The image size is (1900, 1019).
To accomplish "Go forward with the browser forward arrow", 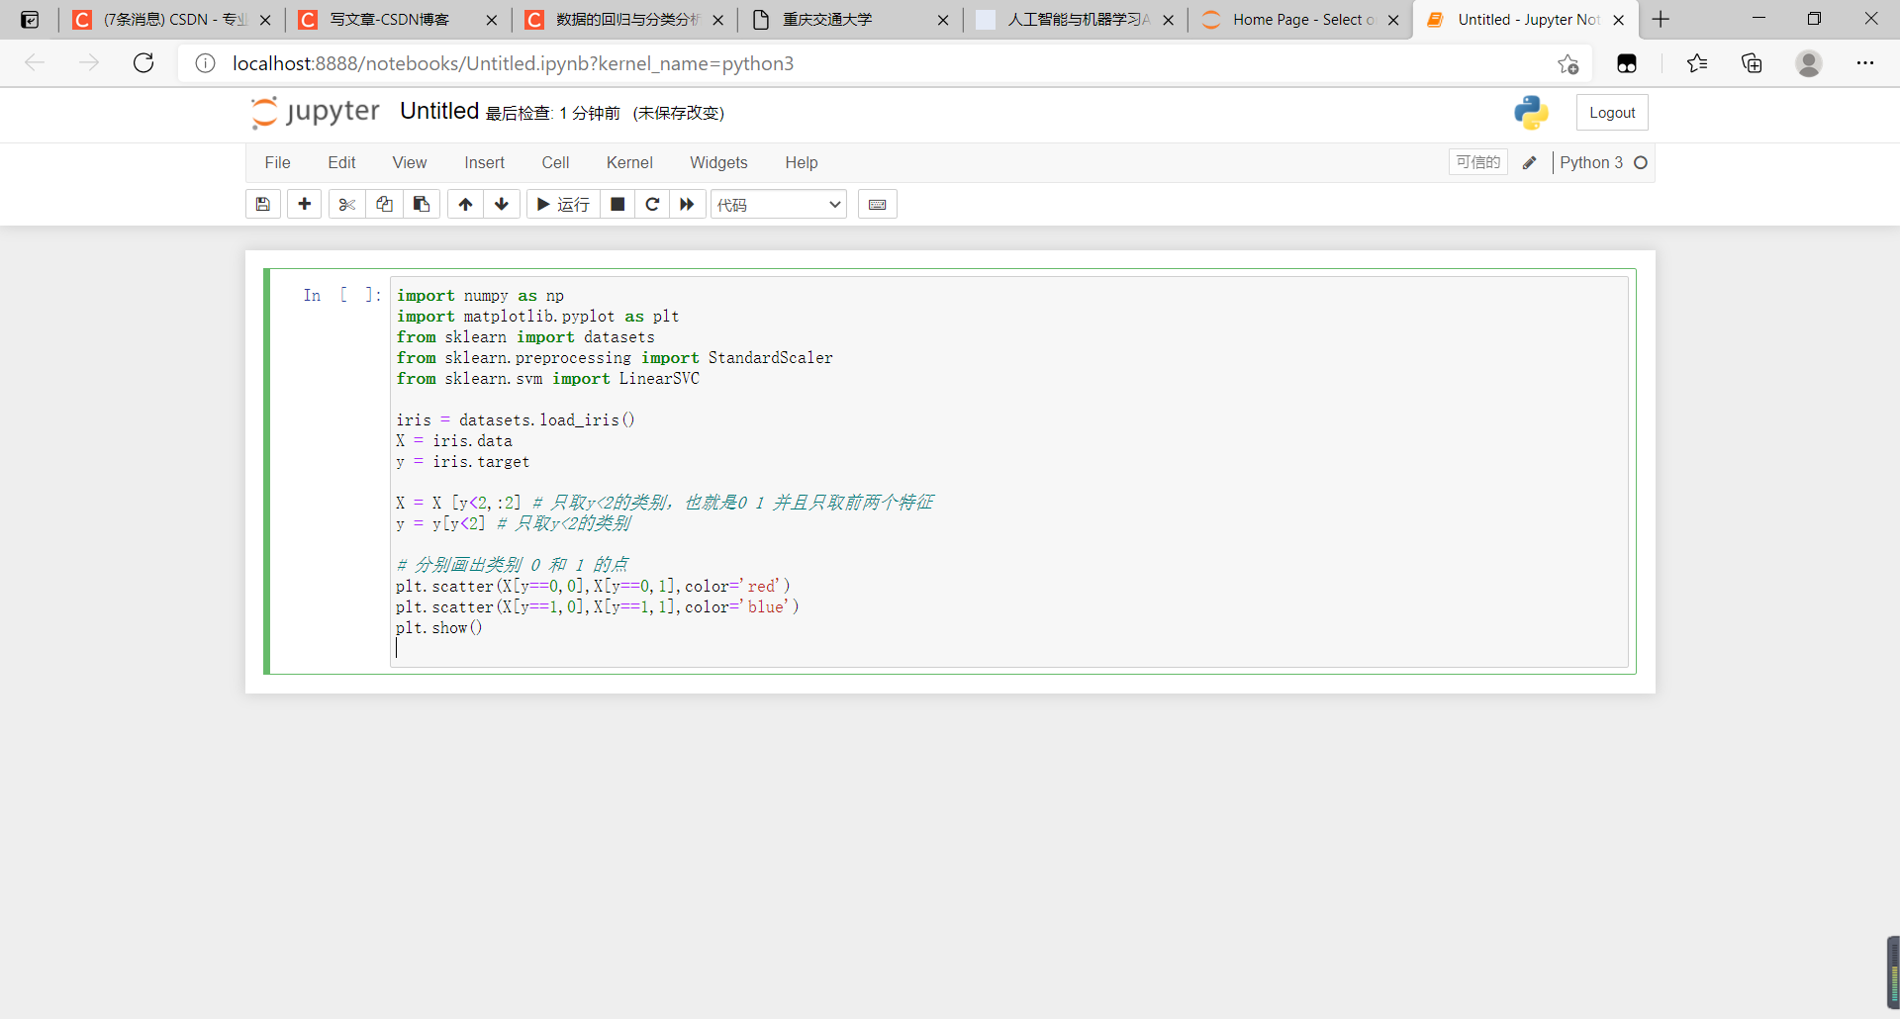I will tap(89, 63).
